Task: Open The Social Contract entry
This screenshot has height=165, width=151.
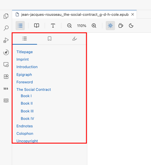Action: 34,90
